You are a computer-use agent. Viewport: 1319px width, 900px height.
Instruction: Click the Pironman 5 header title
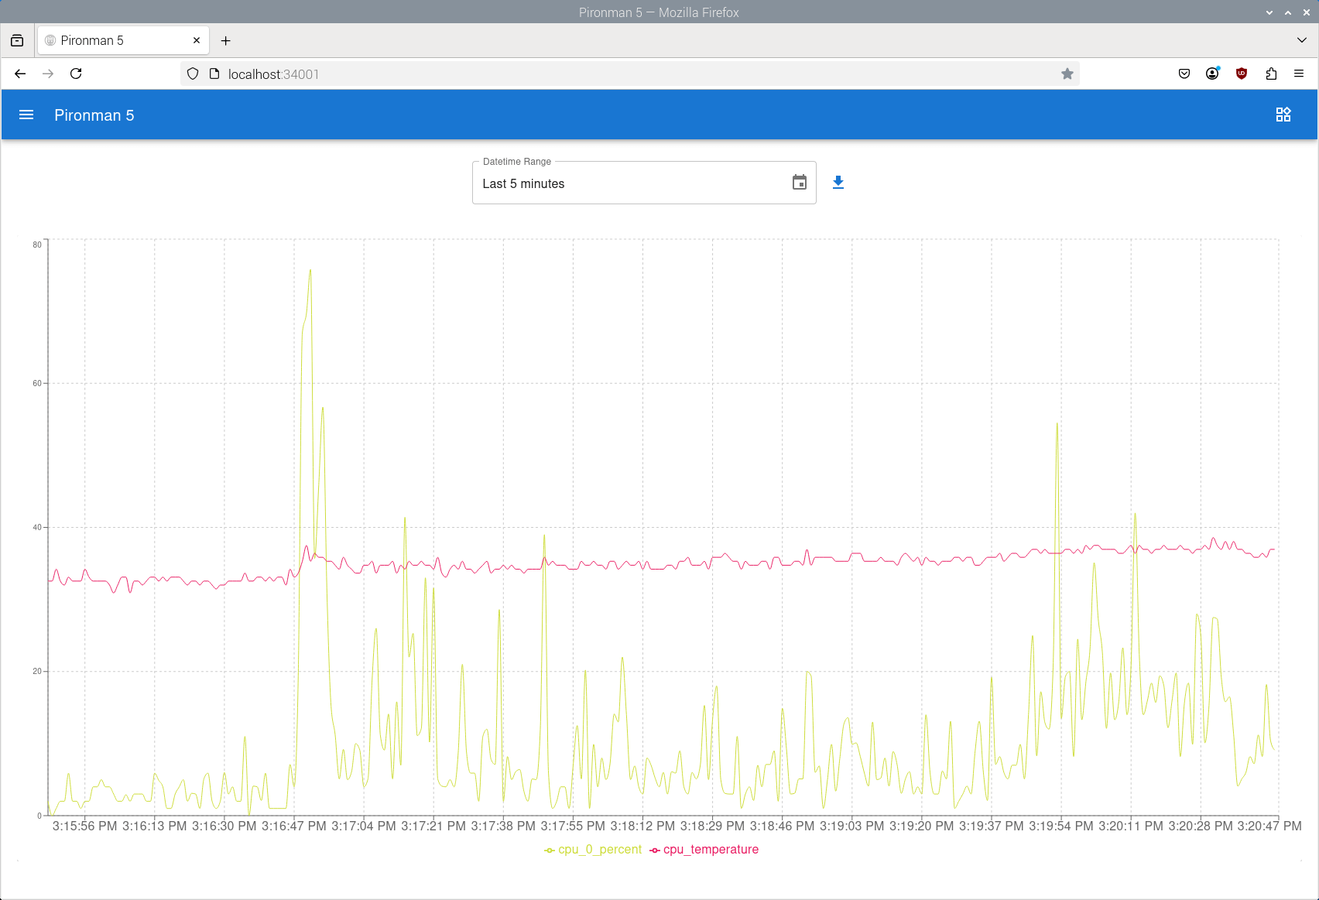[94, 115]
